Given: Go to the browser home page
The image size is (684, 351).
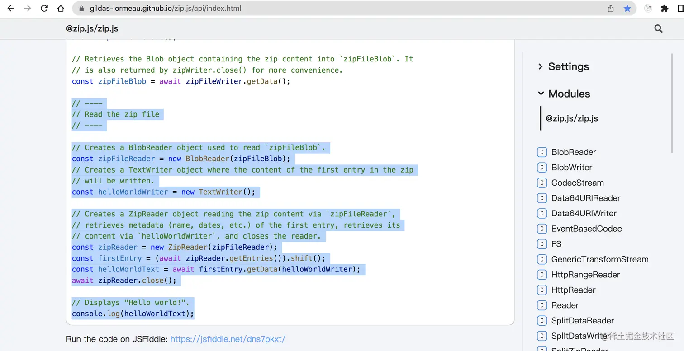Looking at the screenshot, I should [61, 8].
